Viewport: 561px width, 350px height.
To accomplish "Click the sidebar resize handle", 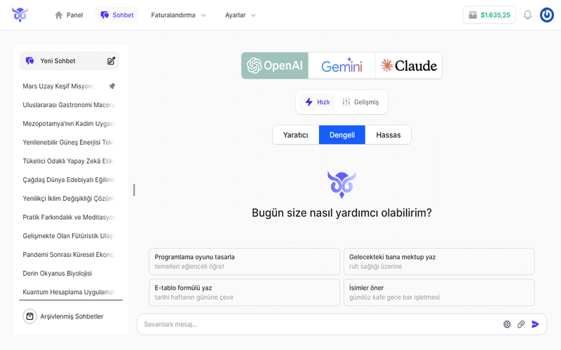I will click(x=134, y=190).
